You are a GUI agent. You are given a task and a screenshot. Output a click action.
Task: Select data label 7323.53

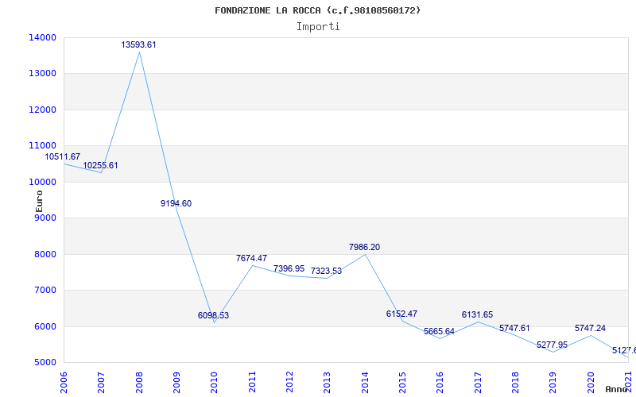[327, 271]
